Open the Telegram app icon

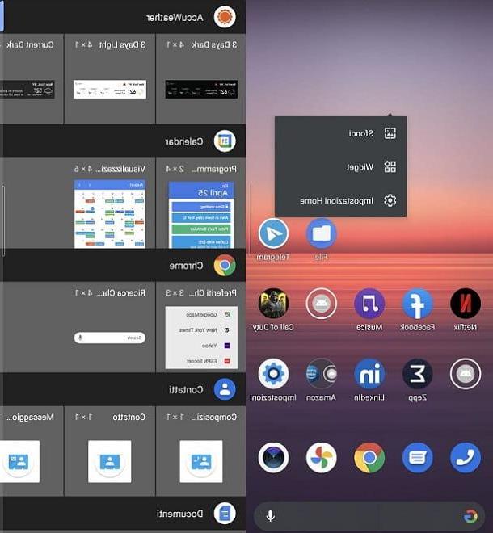click(273, 234)
